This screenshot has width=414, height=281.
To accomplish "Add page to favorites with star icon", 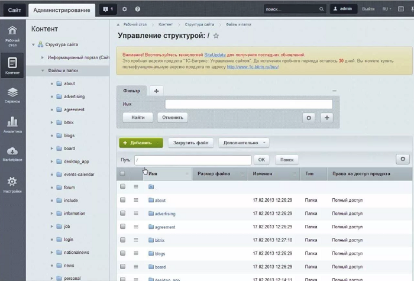I will tap(216, 35).
